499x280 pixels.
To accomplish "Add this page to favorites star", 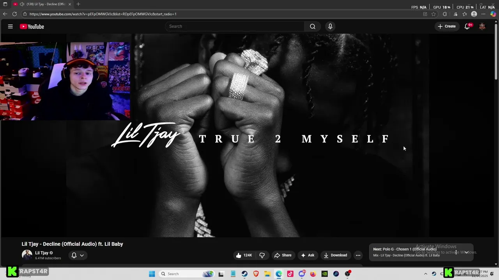I will (x=434, y=14).
